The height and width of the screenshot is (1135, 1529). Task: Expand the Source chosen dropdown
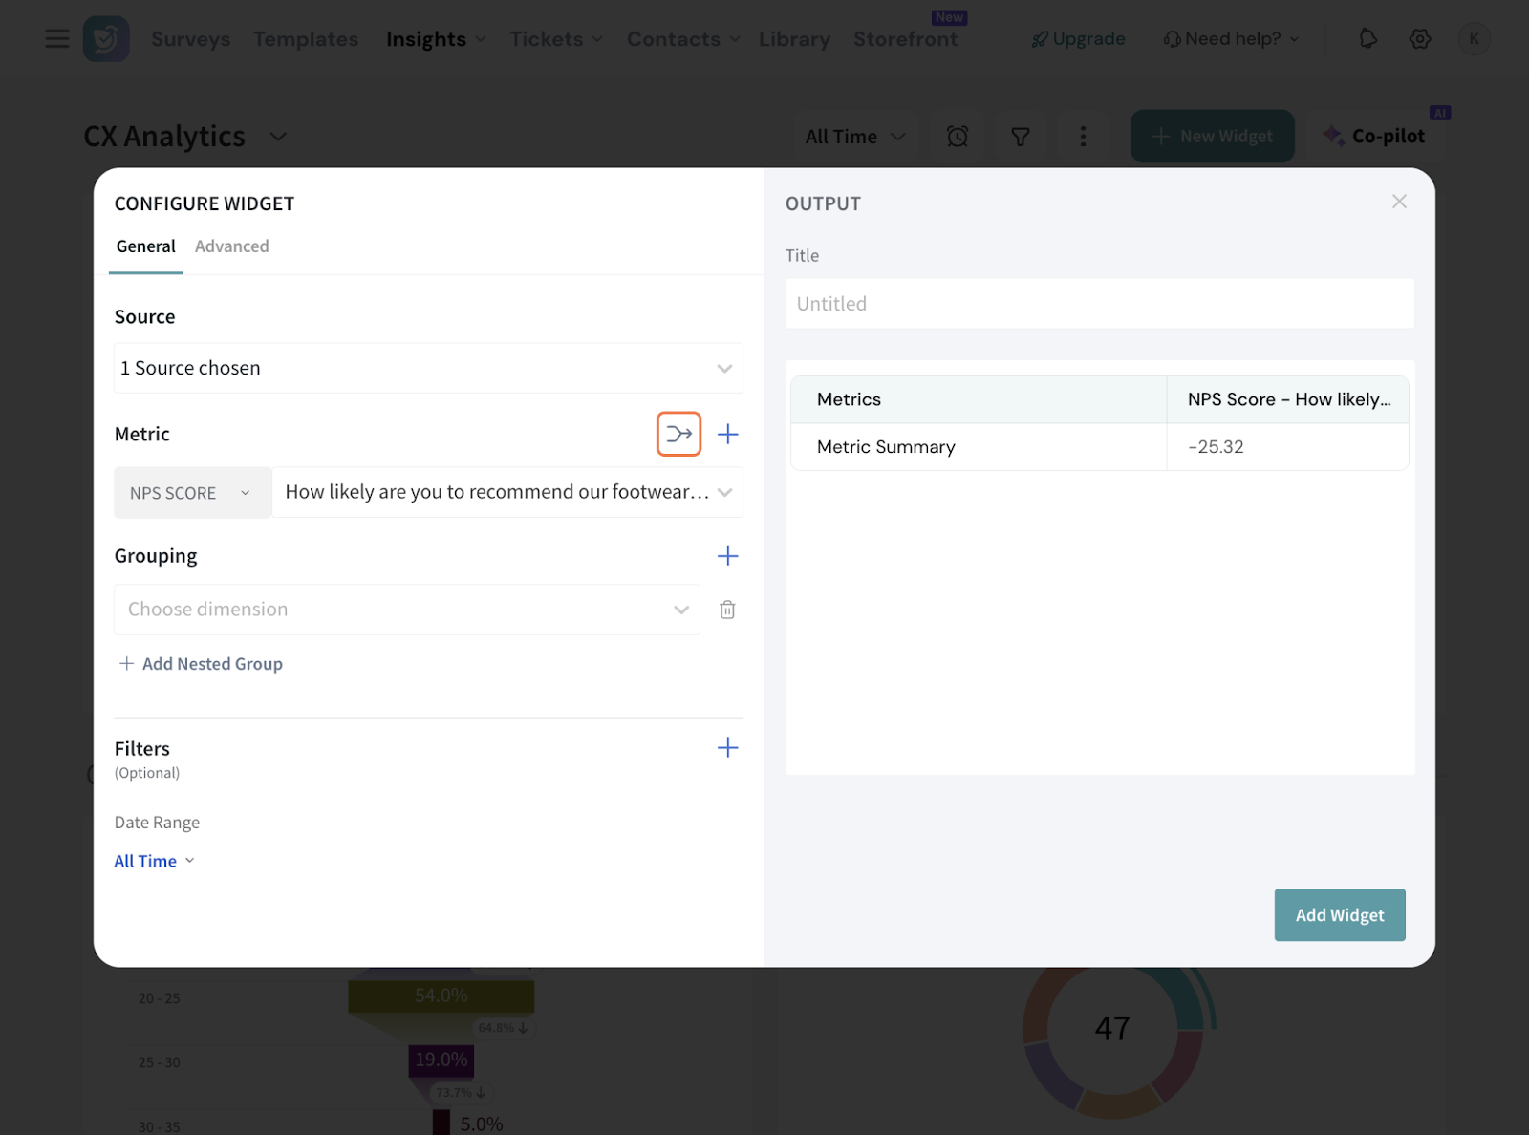click(x=428, y=368)
